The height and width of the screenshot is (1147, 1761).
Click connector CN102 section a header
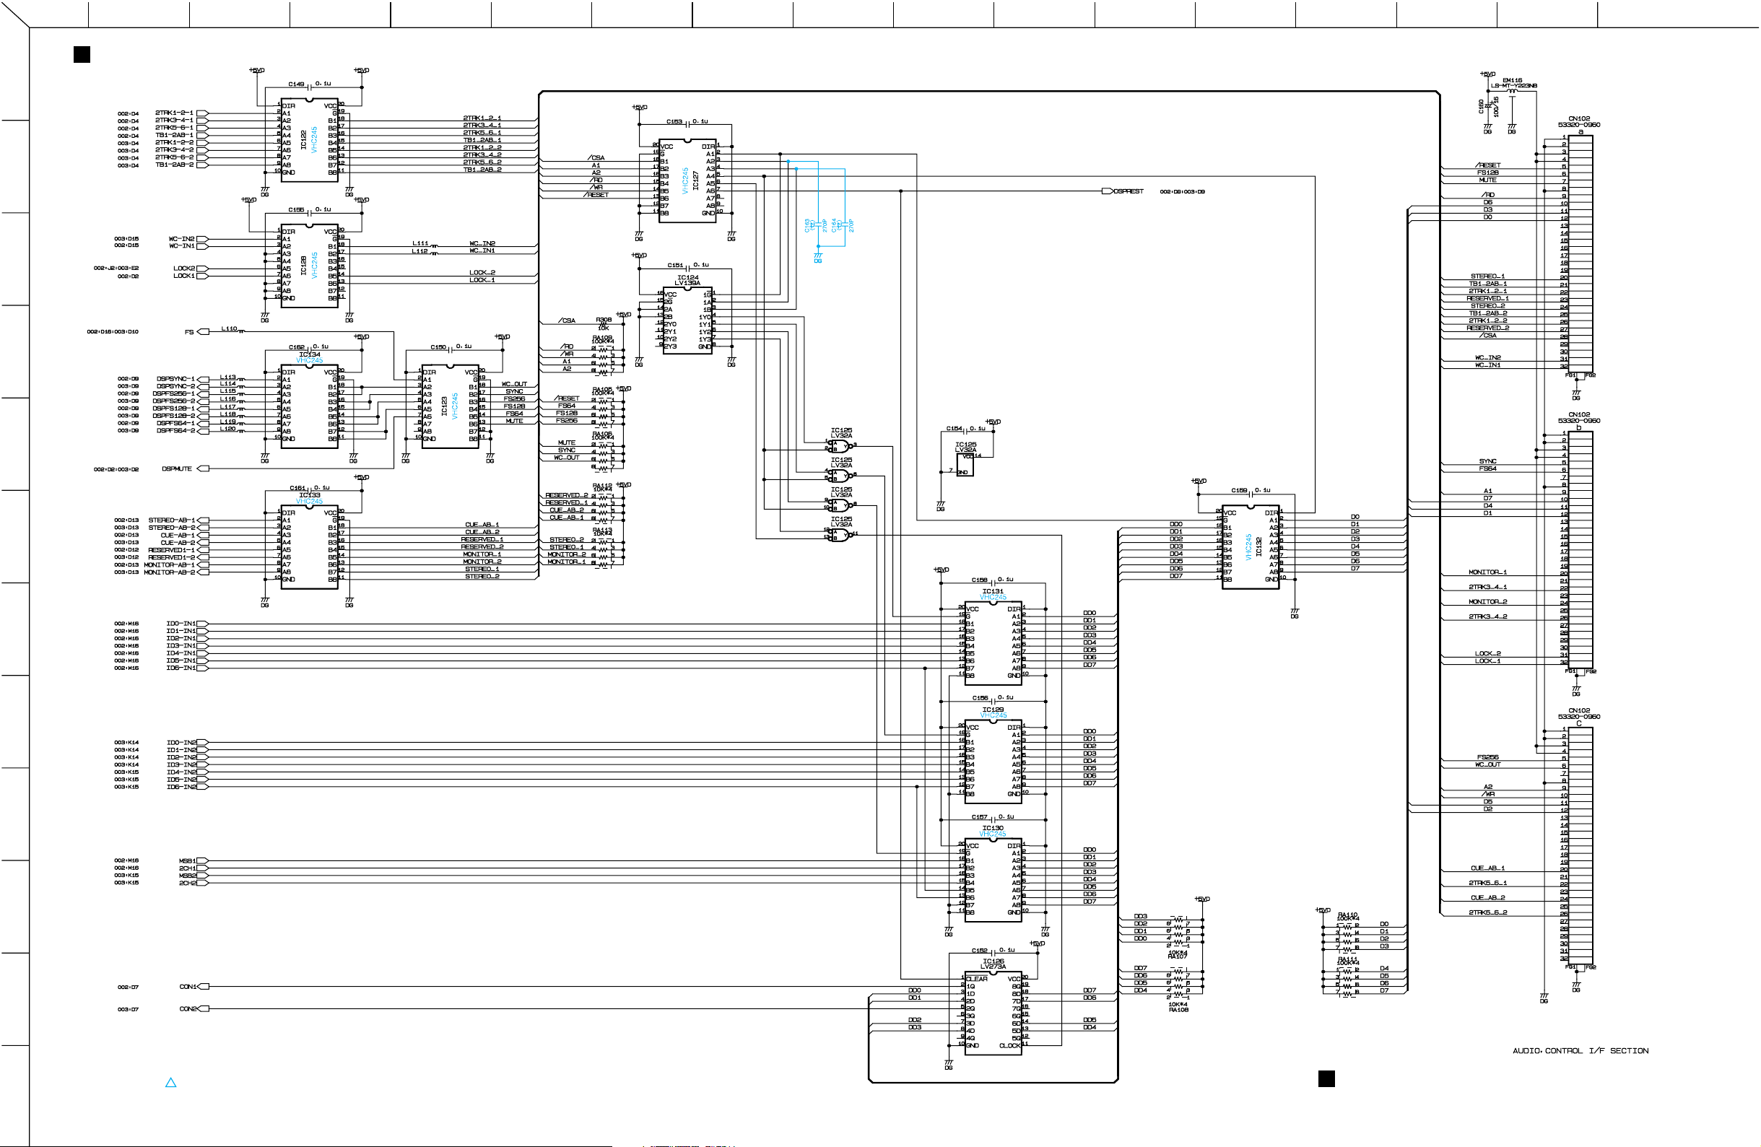coord(1578,125)
